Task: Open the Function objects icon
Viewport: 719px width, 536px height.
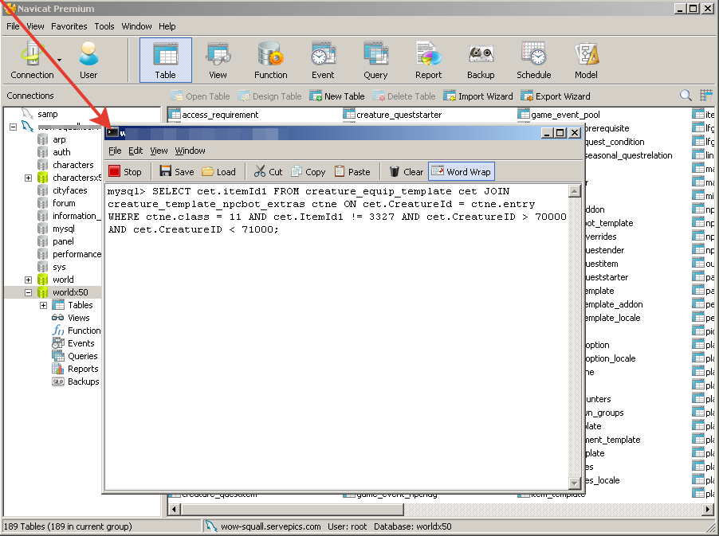Action: [270, 60]
